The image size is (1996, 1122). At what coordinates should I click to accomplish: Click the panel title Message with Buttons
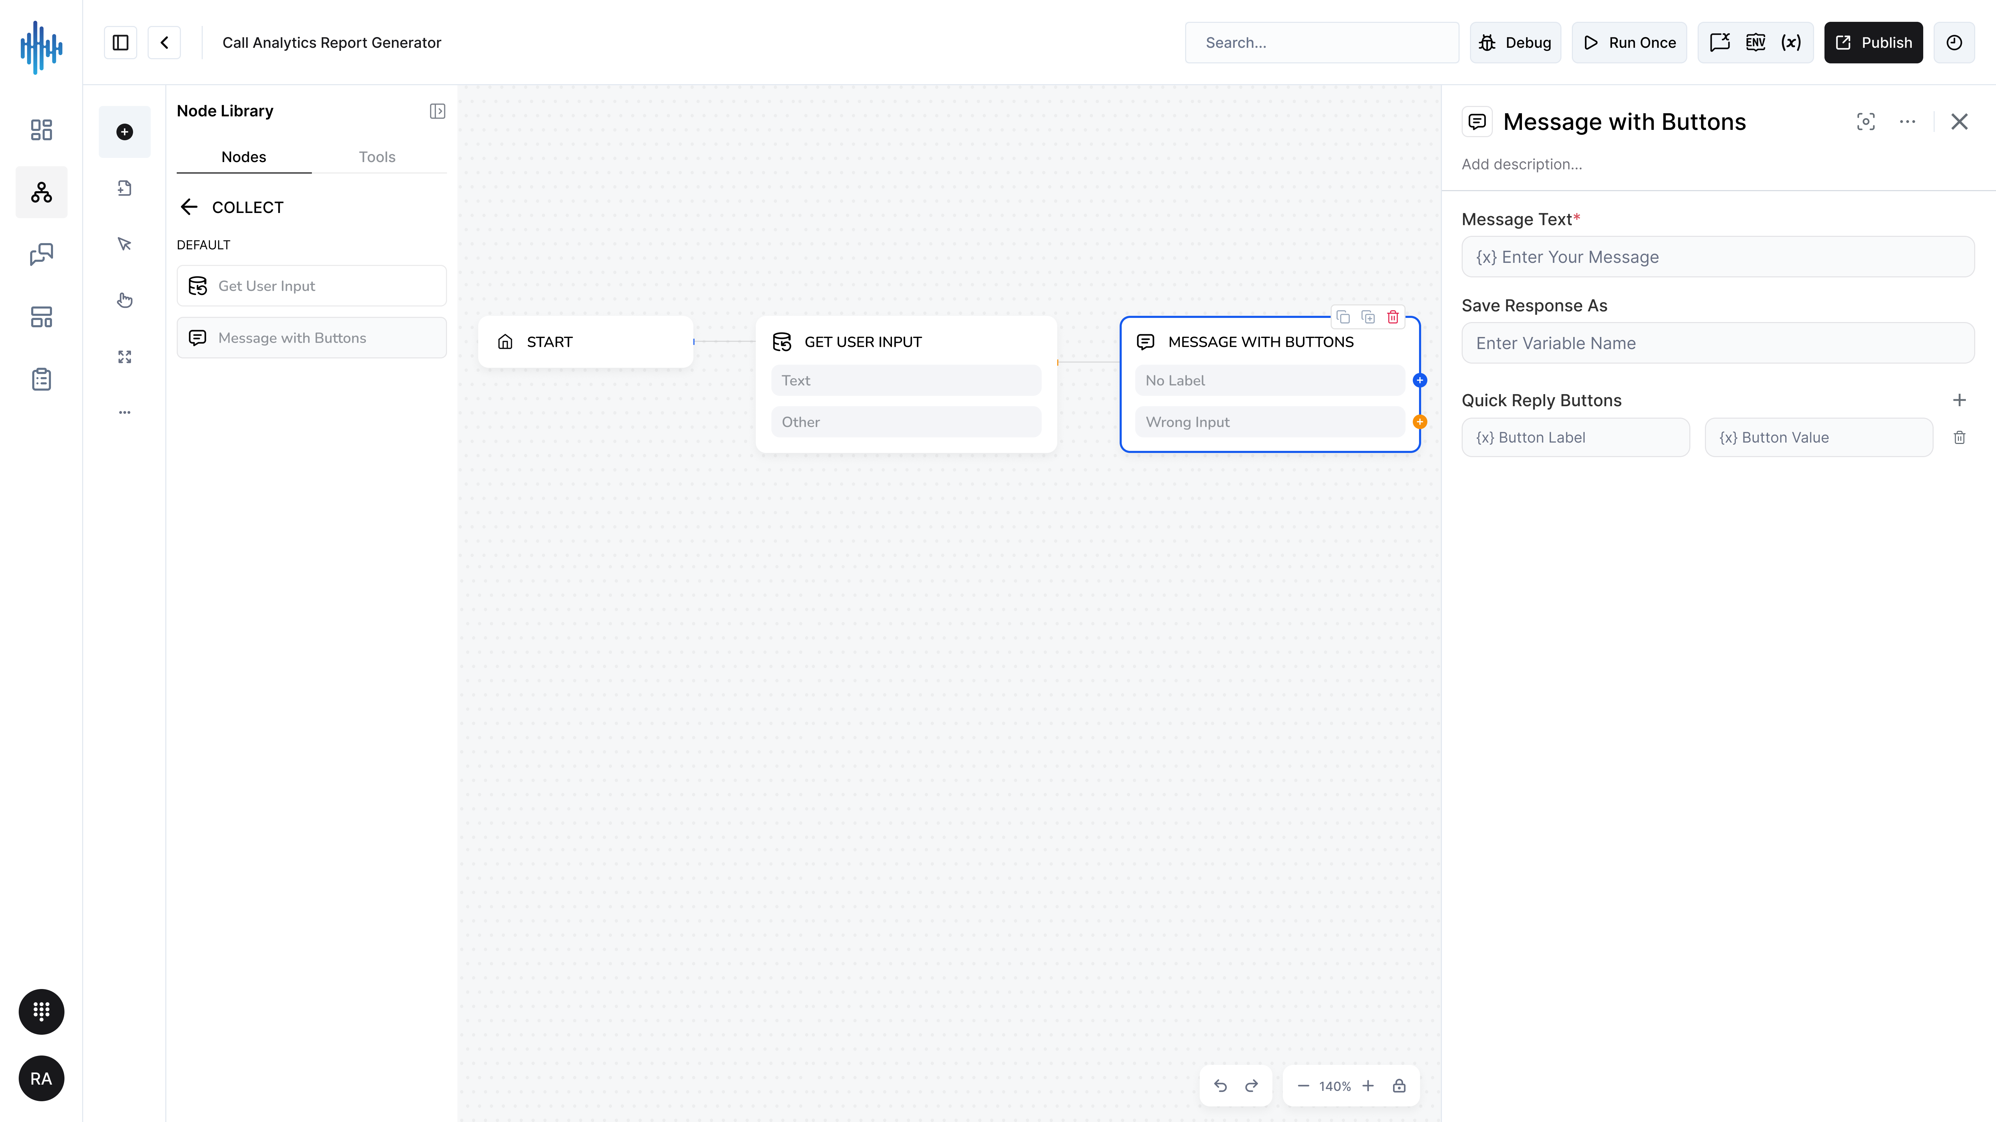pyautogui.click(x=1624, y=122)
